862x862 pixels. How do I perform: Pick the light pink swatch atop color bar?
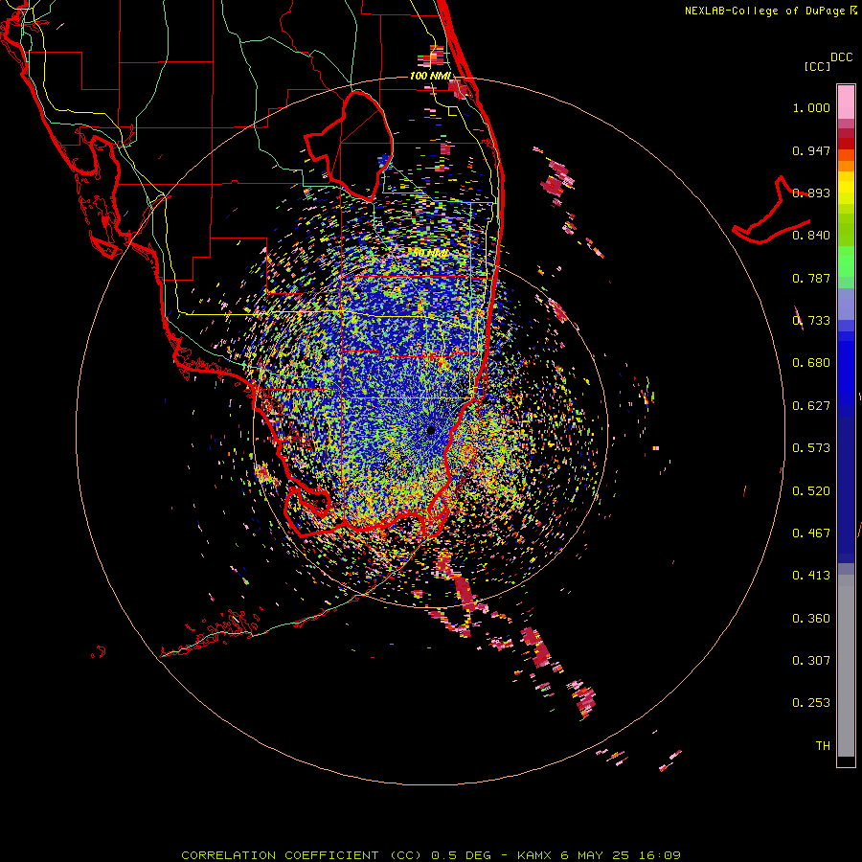(846, 102)
